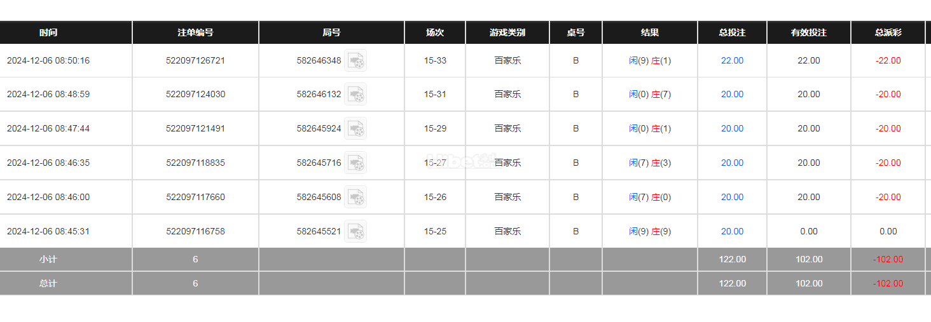View replay icon for round 582645521
Viewport: 931px width, 322px height.
coord(355,232)
